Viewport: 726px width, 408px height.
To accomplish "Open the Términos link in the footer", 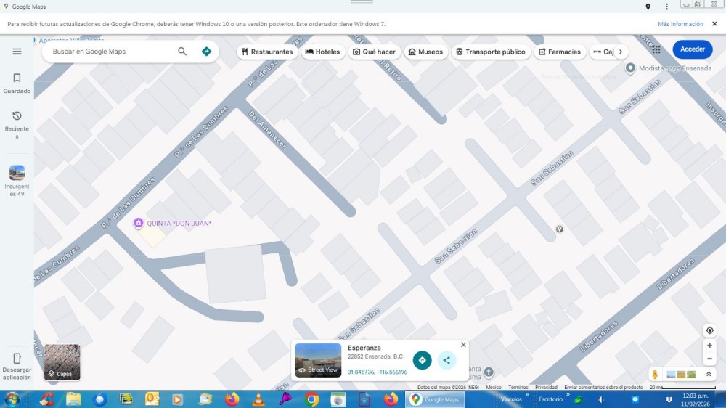I will (x=518, y=387).
